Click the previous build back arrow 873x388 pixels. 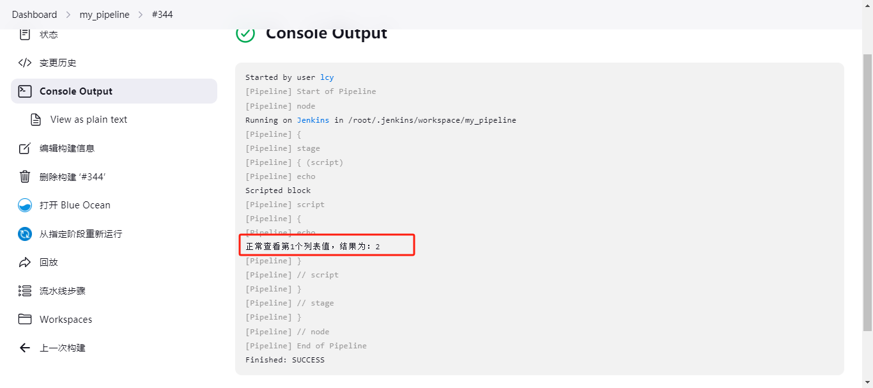(x=25, y=348)
